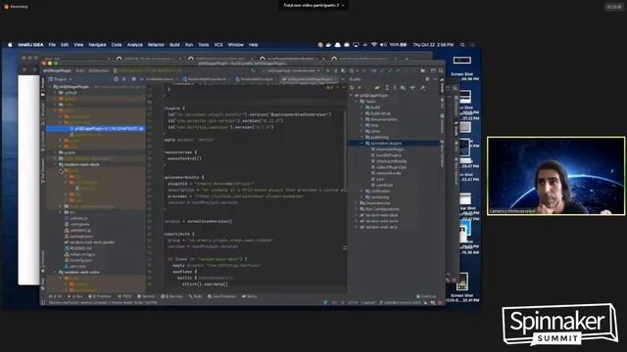Hide the Gradle tool window
Image resolution: width=627 pixels, height=352 pixels.
(x=435, y=79)
